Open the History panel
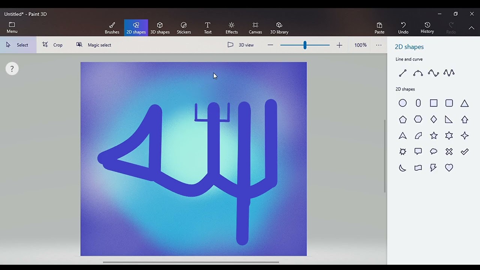The height and width of the screenshot is (270, 480). coord(427,28)
